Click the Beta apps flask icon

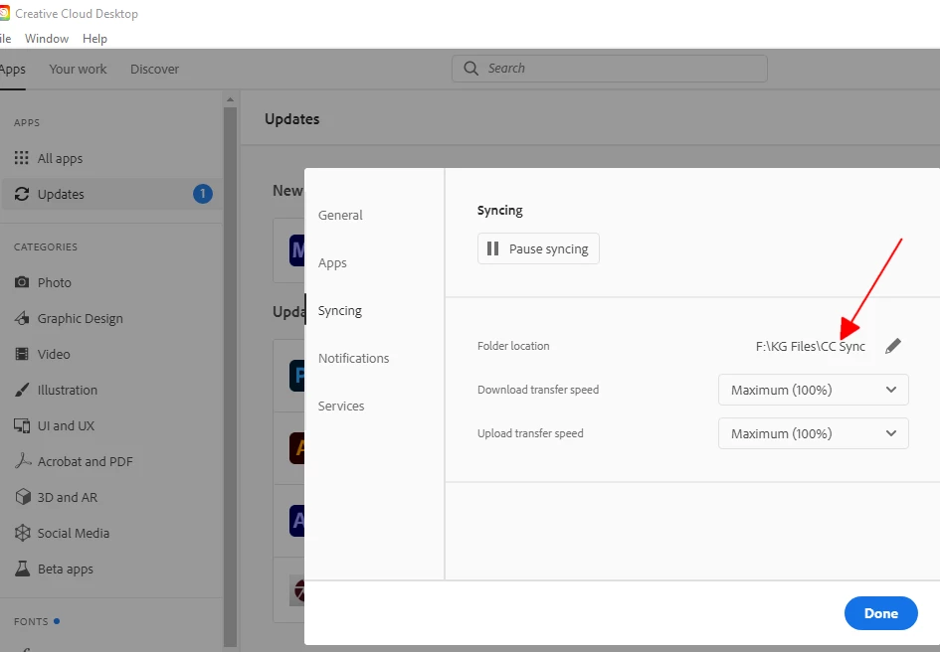pos(22,569)
